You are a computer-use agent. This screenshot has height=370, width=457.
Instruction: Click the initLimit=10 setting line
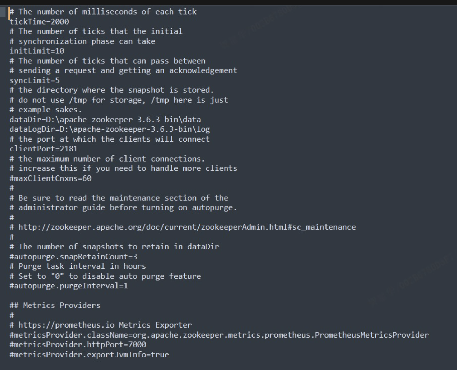pyautogui.click(x=37, y=51)
